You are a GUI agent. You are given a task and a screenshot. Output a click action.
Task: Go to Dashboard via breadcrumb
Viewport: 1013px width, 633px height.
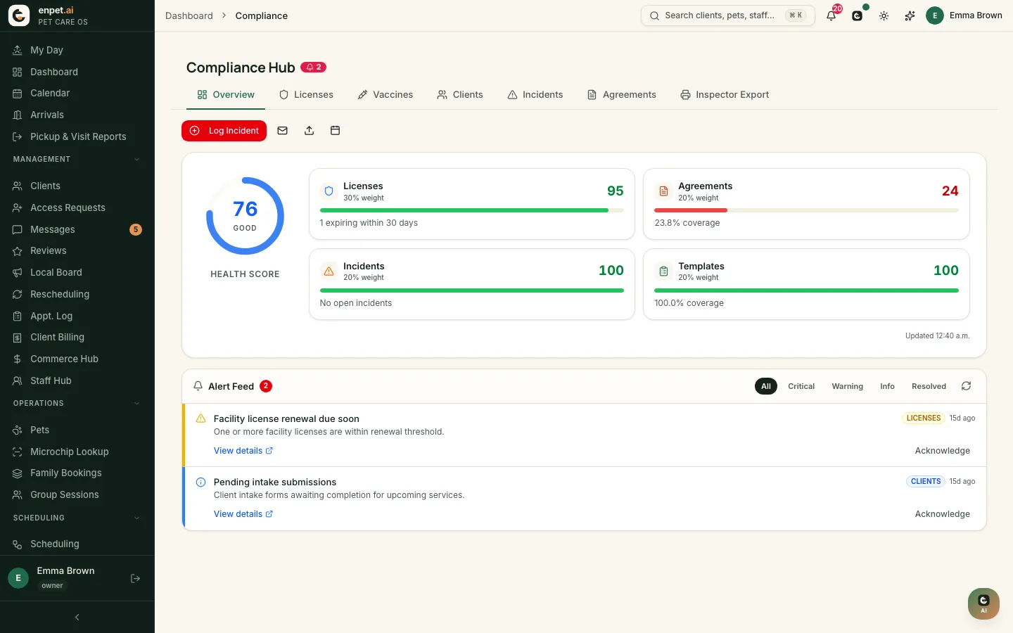[189, 15]
